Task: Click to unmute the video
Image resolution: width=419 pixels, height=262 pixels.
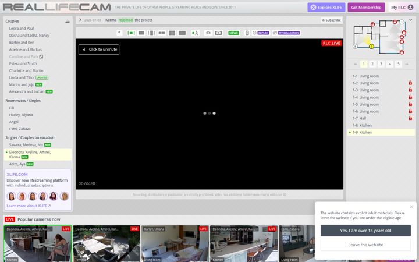Action: 99,49
